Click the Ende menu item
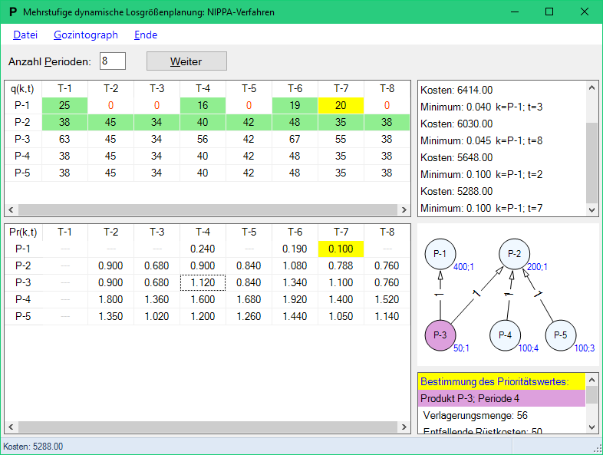Image resolution: width=603 pixels, height=455 pixels. (146, 35)
